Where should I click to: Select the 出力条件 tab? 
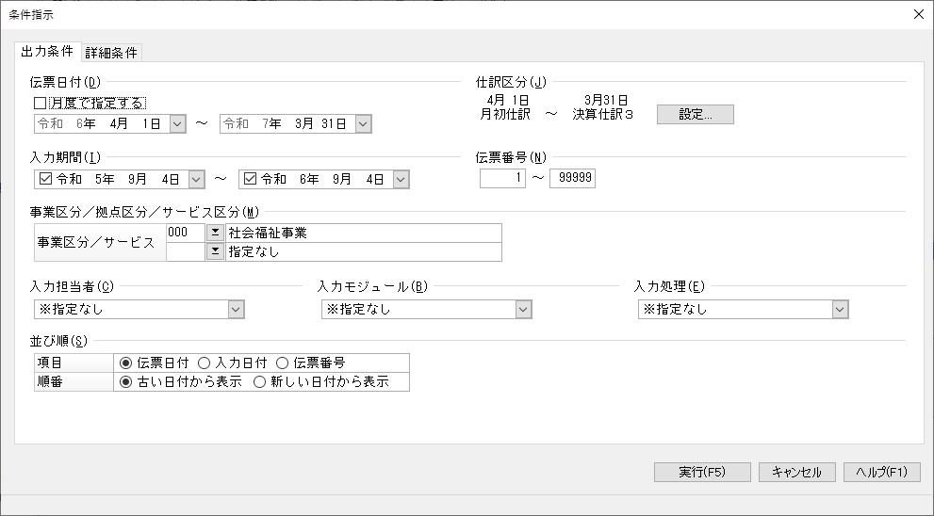(46, 52)
